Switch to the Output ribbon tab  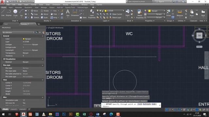[x=52, y=7]
